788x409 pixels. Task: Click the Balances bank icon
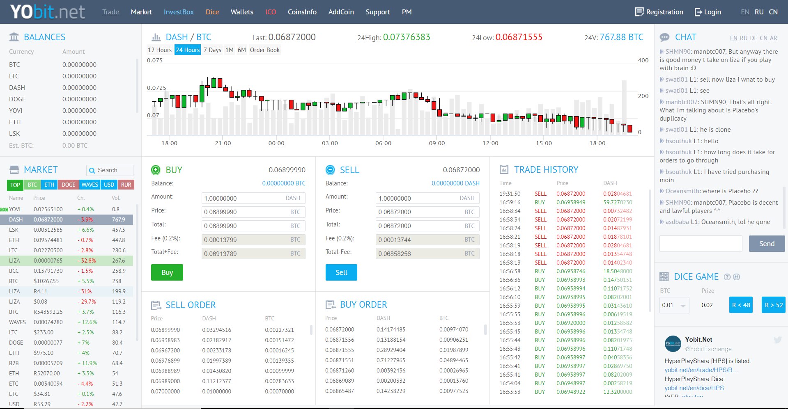14,37
